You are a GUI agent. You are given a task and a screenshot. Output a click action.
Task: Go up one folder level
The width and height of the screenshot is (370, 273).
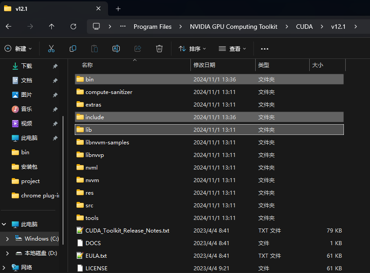(x=51, y=27)
